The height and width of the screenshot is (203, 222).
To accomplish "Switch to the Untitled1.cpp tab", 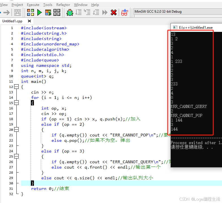I will [12, 21].
